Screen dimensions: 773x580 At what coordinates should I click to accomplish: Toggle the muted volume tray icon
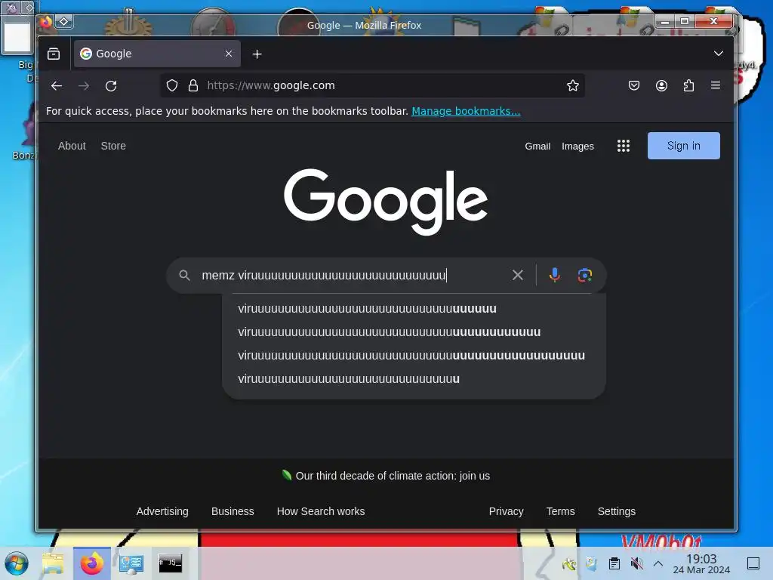636,563
